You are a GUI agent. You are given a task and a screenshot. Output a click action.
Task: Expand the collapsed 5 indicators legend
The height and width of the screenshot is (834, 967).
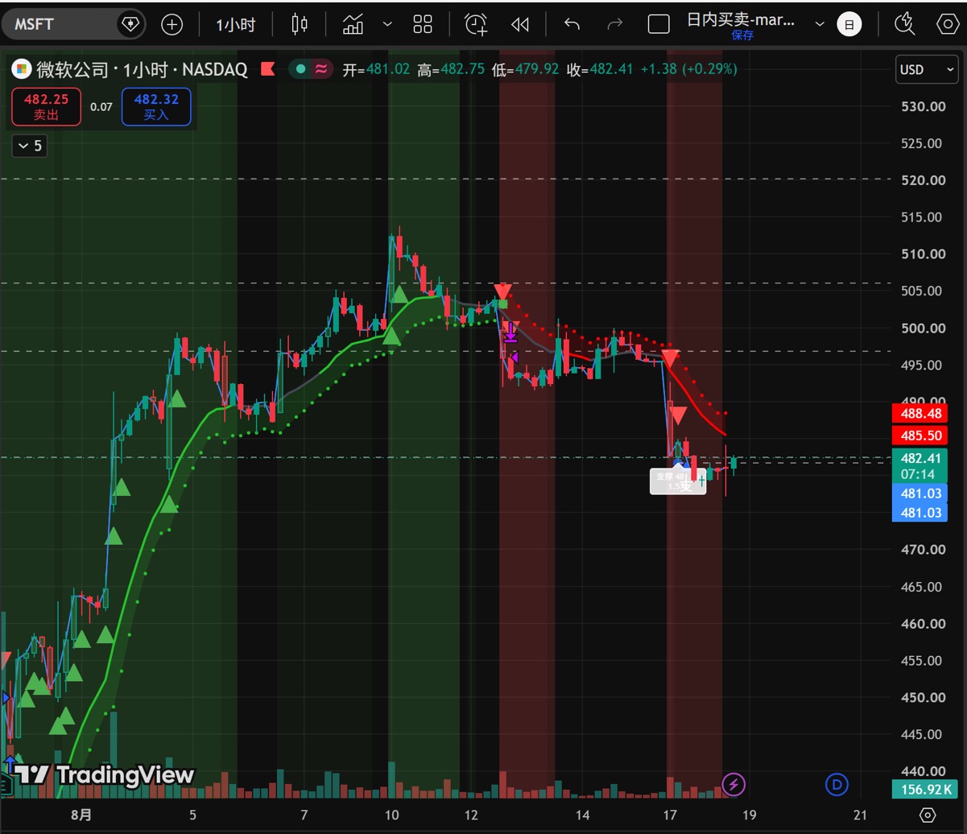tap(30, 146)
